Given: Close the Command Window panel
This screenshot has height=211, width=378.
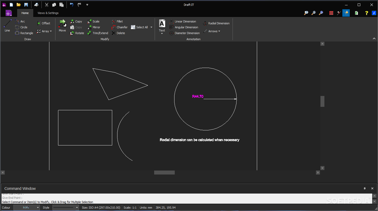Looking at the screenshot, I should (x=372, y=189).
